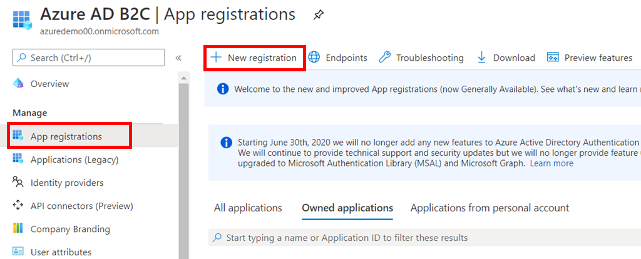This screenshot has height=259, width=641.
Task: Collapse the sidebar with the double chevron
Action: [x=178, y=58]
